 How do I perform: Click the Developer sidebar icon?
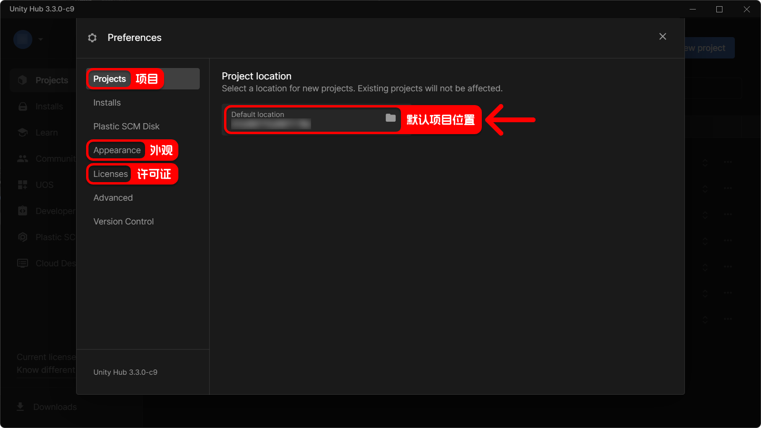click(x=22, y=211)
